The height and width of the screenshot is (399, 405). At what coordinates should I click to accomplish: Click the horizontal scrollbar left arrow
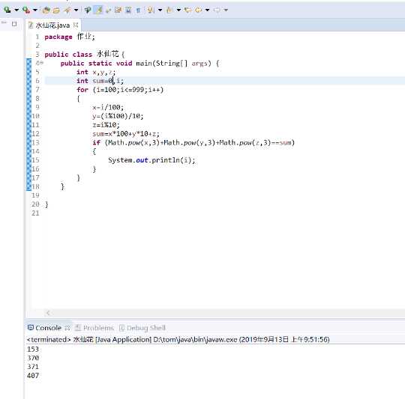48,313
